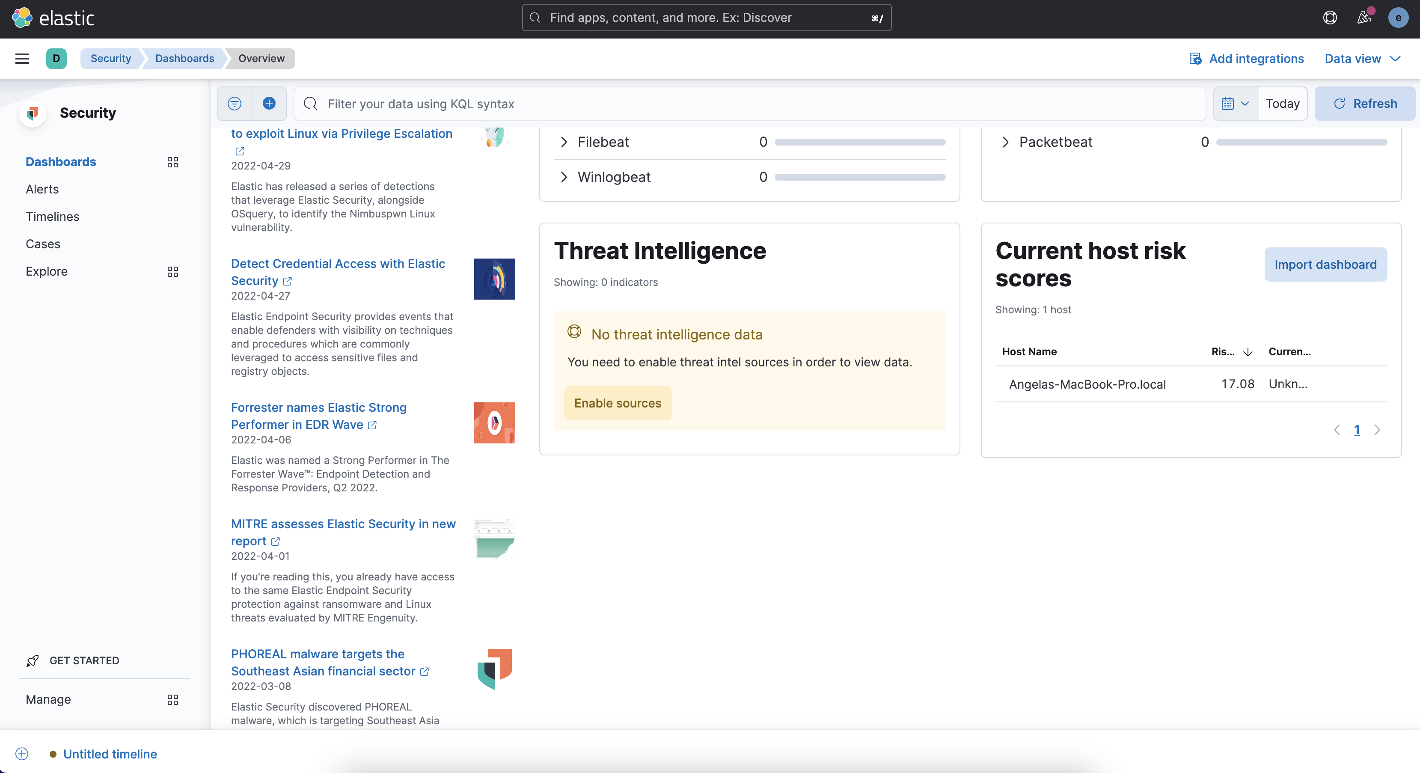Expand the Filebeat row
The width and height of the screenshot is (1420, 773).
(563, 142)
